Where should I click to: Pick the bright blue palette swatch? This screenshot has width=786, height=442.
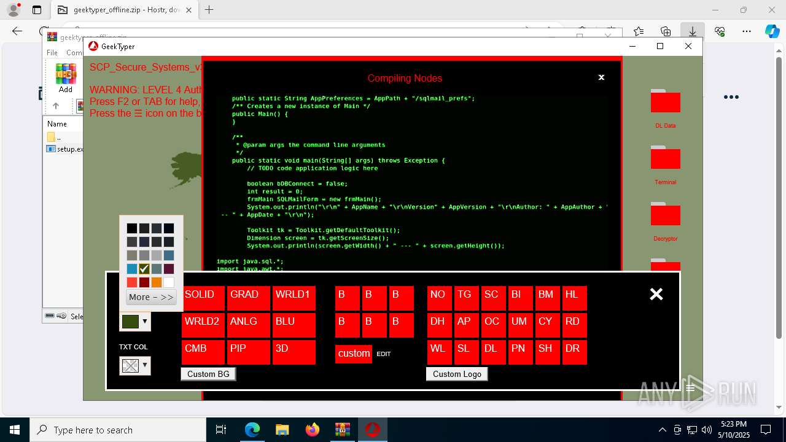pos(132,269)
